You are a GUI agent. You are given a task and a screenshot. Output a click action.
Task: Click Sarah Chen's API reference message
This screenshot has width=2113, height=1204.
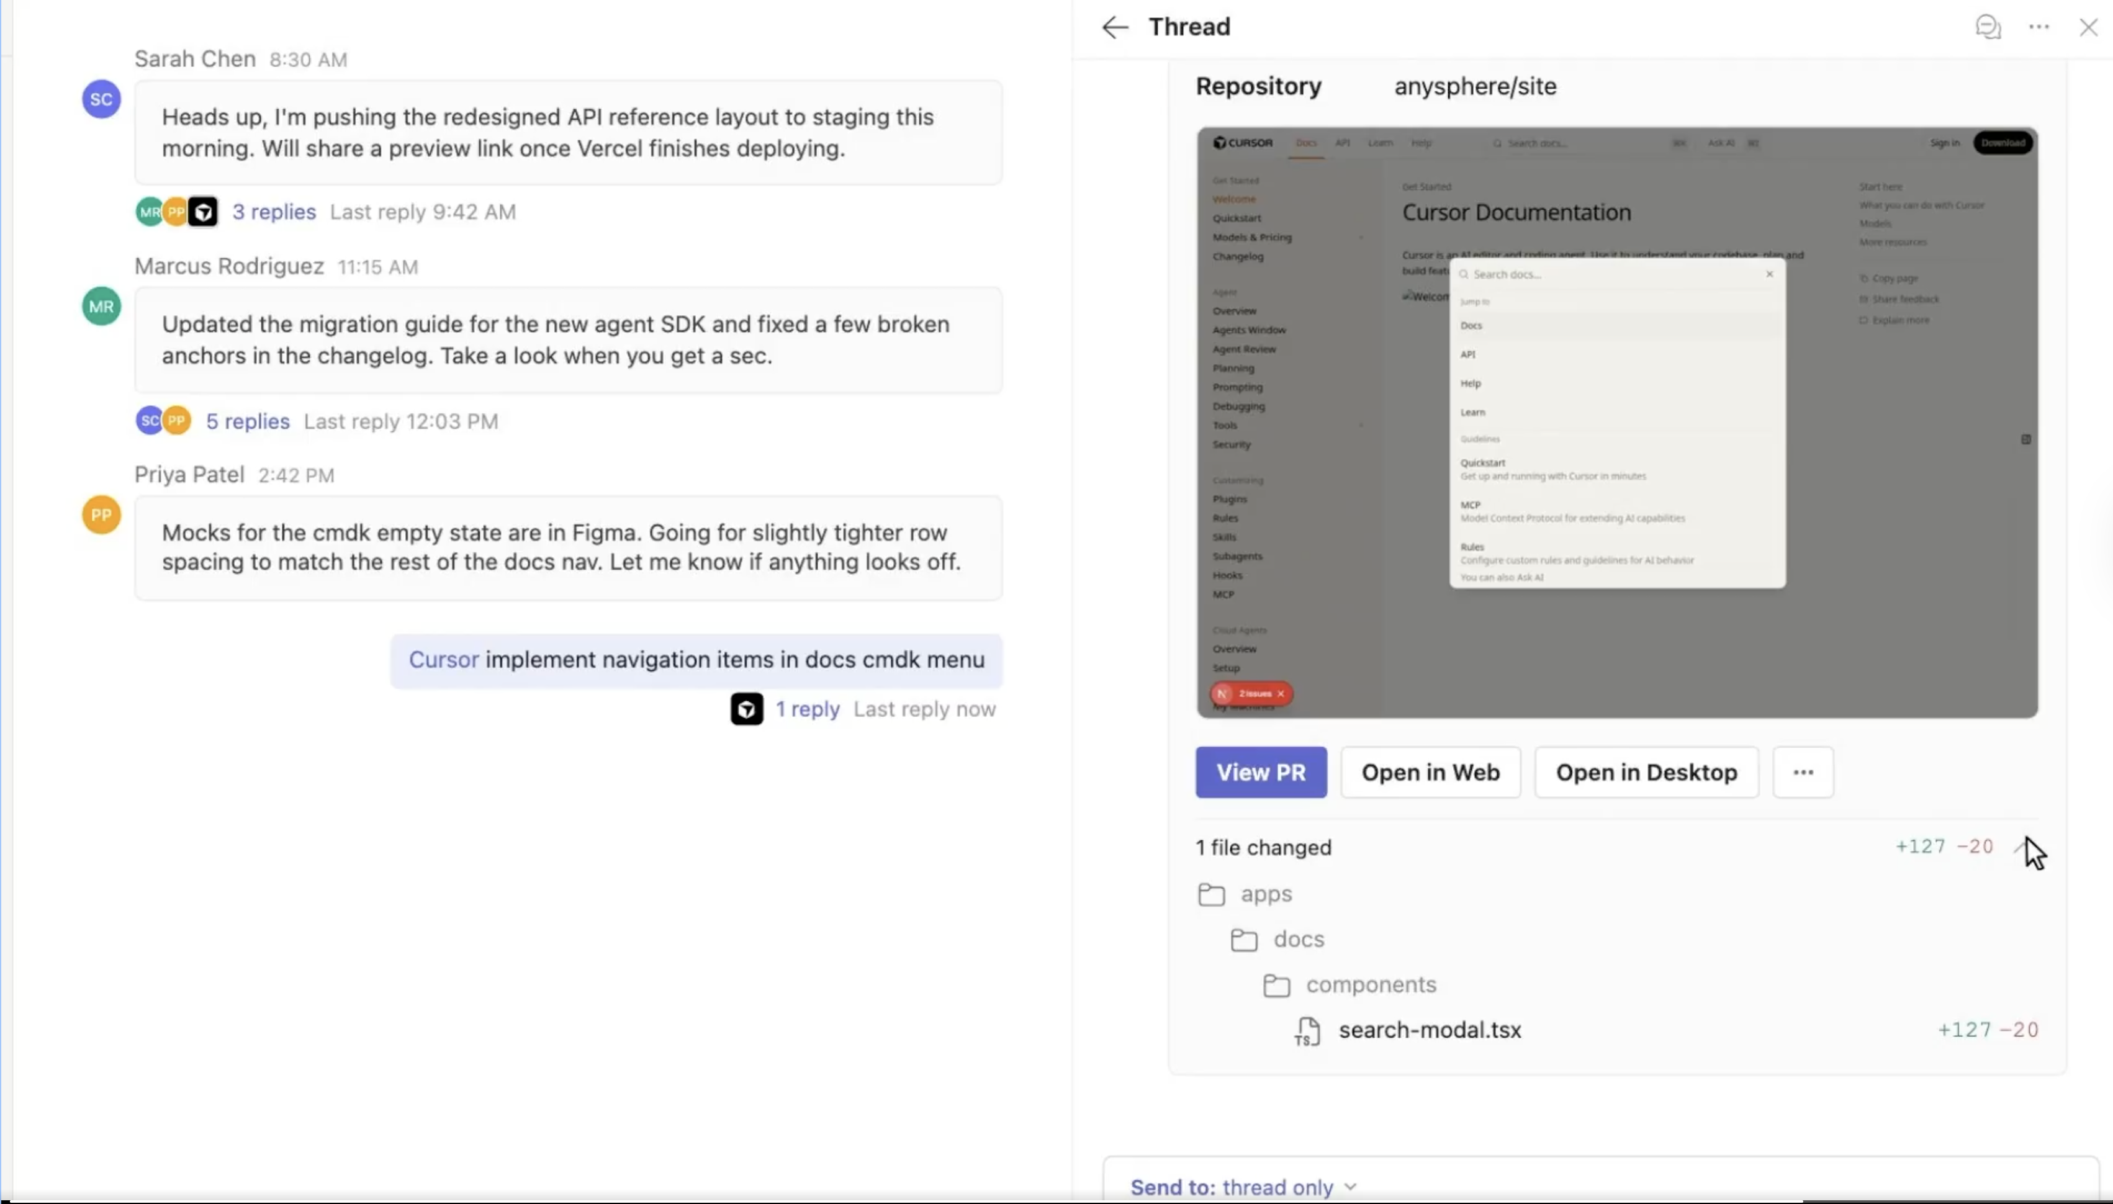pyautogui.click(x=568, y=132)
